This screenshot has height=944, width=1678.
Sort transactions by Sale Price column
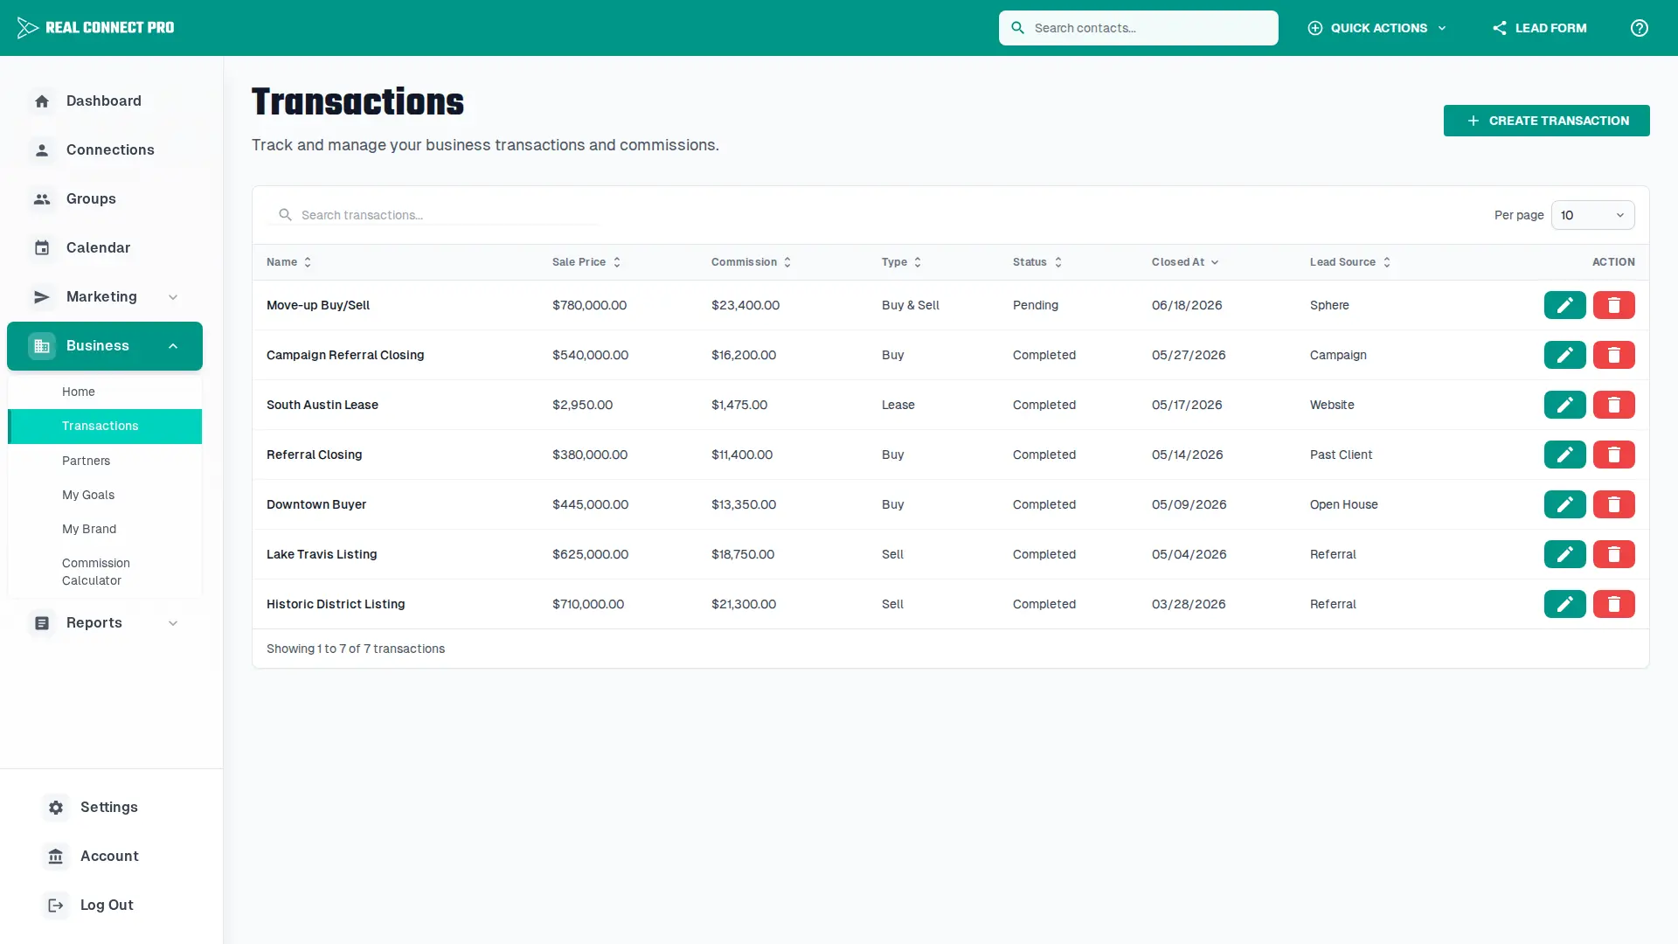[x=586, y=262]
